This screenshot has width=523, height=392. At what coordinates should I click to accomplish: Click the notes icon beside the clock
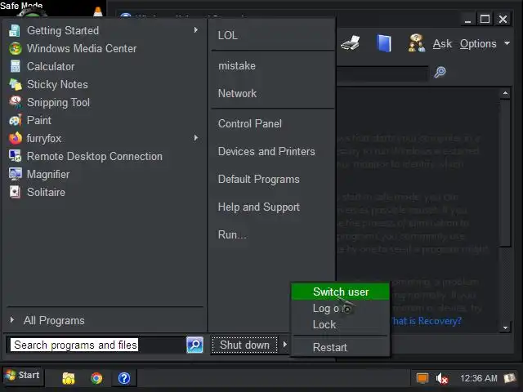[509, 378]
